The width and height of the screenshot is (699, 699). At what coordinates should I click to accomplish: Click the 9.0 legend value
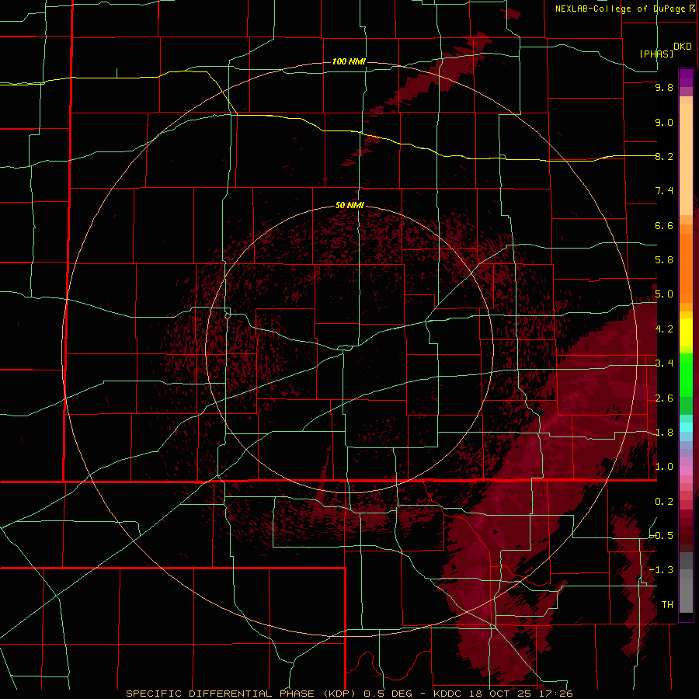click(x=664, y=122)
